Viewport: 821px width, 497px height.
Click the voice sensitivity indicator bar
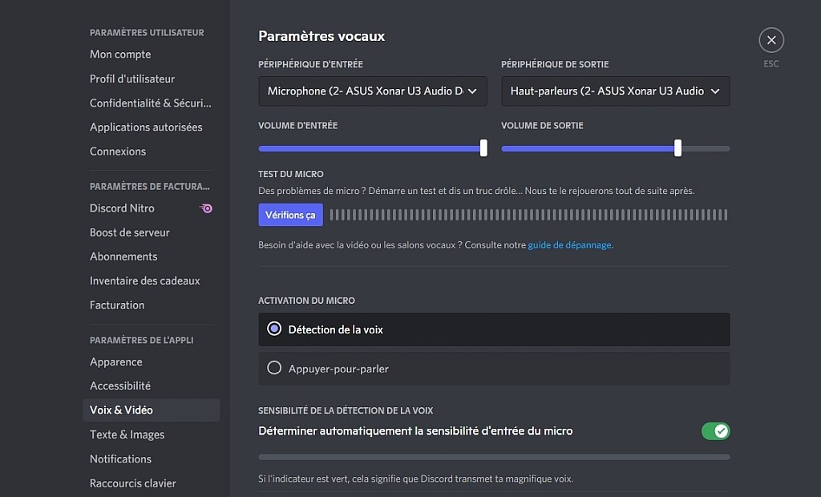494,457
